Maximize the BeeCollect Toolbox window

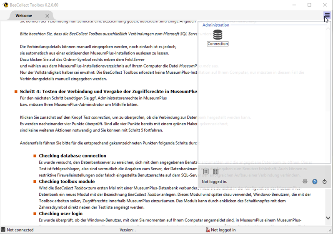309,5
